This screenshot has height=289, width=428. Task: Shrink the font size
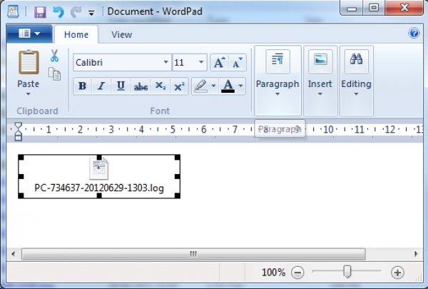(x=238, y=63)
